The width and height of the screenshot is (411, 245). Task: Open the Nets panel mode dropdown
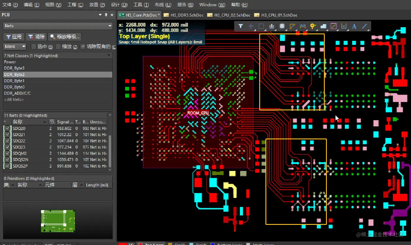click(58, 26)
